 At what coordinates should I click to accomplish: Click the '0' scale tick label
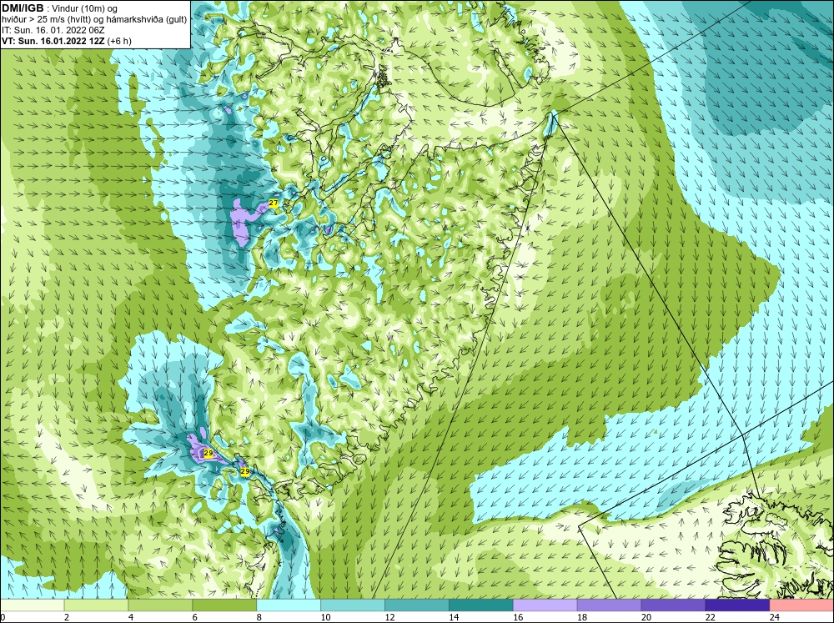[x=3, y=617]
